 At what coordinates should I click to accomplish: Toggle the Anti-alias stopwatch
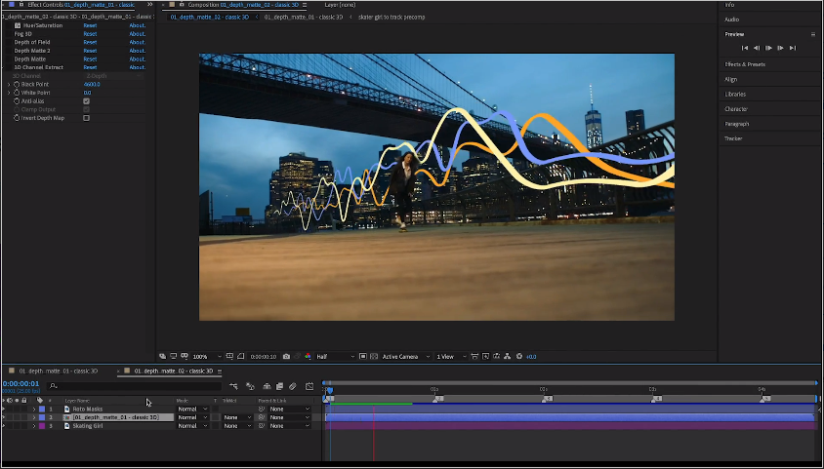pos(17,101)
